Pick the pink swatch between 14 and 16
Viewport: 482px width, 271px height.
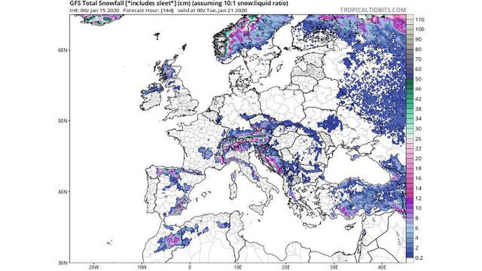(x=410, y=183)
